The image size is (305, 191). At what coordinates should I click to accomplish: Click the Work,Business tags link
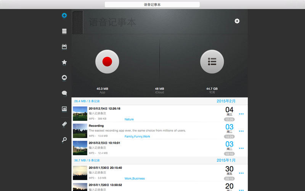[135, 178]
